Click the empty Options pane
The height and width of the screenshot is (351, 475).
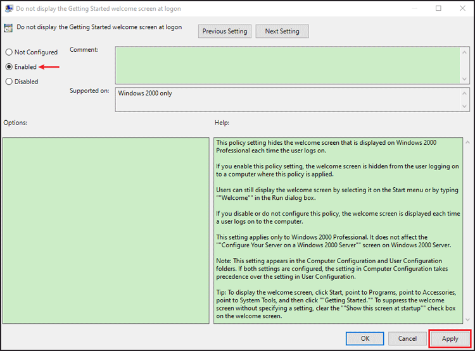(x=106, y=231)
